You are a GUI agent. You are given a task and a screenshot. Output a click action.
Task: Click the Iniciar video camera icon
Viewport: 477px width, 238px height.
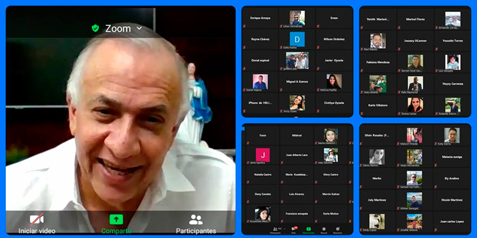tap(36, 219)
